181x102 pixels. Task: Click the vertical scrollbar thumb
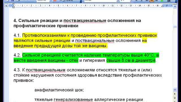tap(175, 27)
